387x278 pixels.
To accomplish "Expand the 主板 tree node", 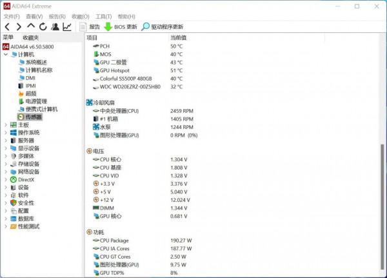I will [x=6, y=125].
